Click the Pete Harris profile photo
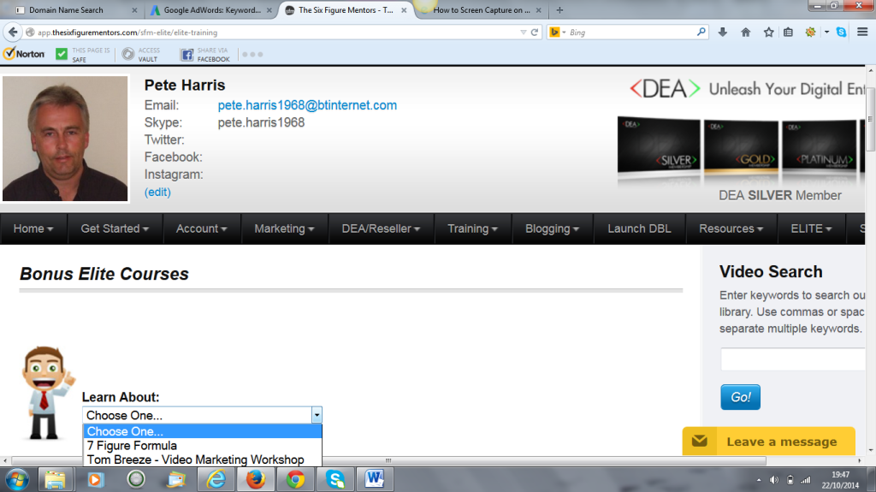The height and width of the screenshot is (492, 876). point(65,138)
